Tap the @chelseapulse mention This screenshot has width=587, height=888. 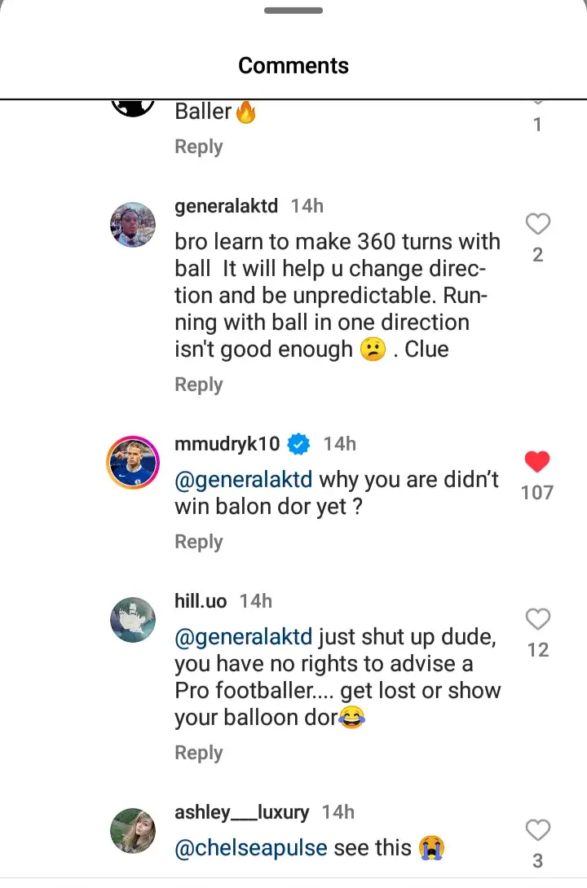click(251, 847)
